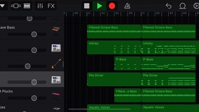
Task: Select the 'tave Bass' track header name
Action: 7,27
